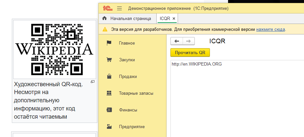This screenshot has width=304, height=137.
Task: Click the QR result text field
Action: coord(237,99)
